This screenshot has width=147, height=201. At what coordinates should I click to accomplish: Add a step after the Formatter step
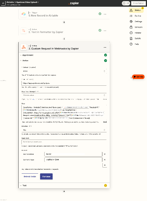pos(64,39)
